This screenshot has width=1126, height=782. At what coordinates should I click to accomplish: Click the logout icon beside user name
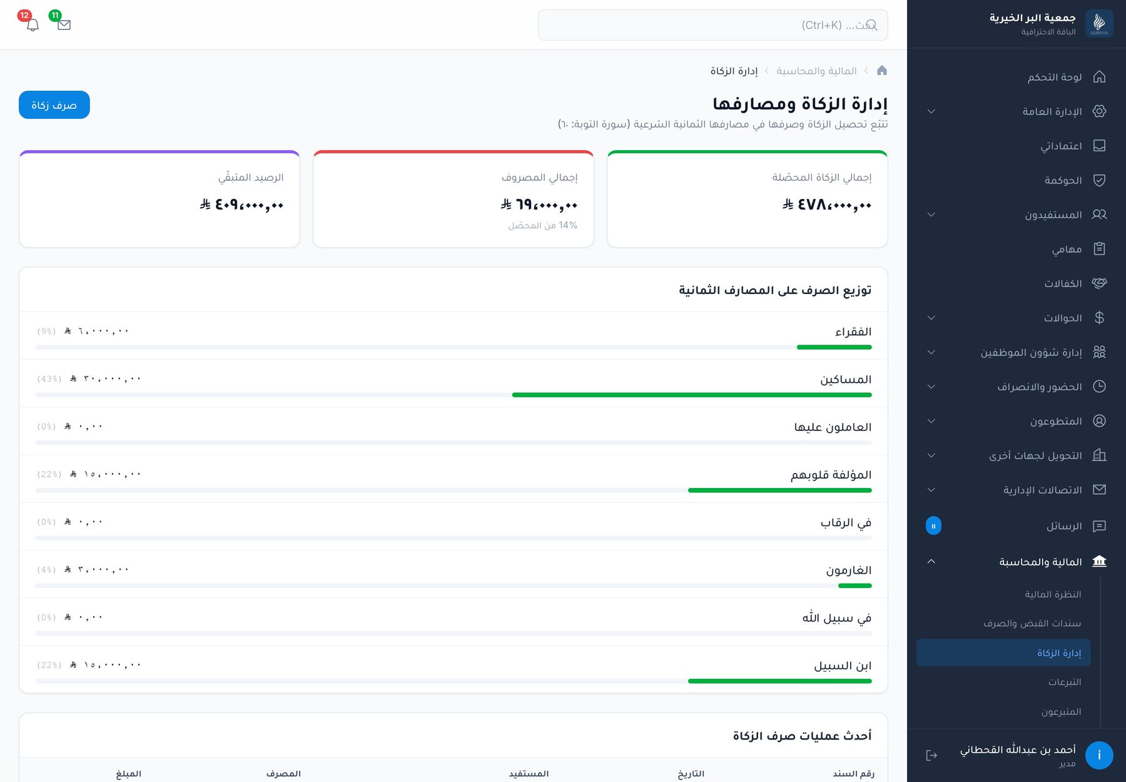click(931, 755)
